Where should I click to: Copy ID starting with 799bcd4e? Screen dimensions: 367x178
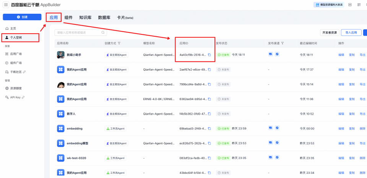coord(209,84)
